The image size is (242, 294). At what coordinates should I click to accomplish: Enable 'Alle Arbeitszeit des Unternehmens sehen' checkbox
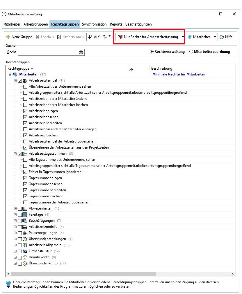tap(25, 86)
